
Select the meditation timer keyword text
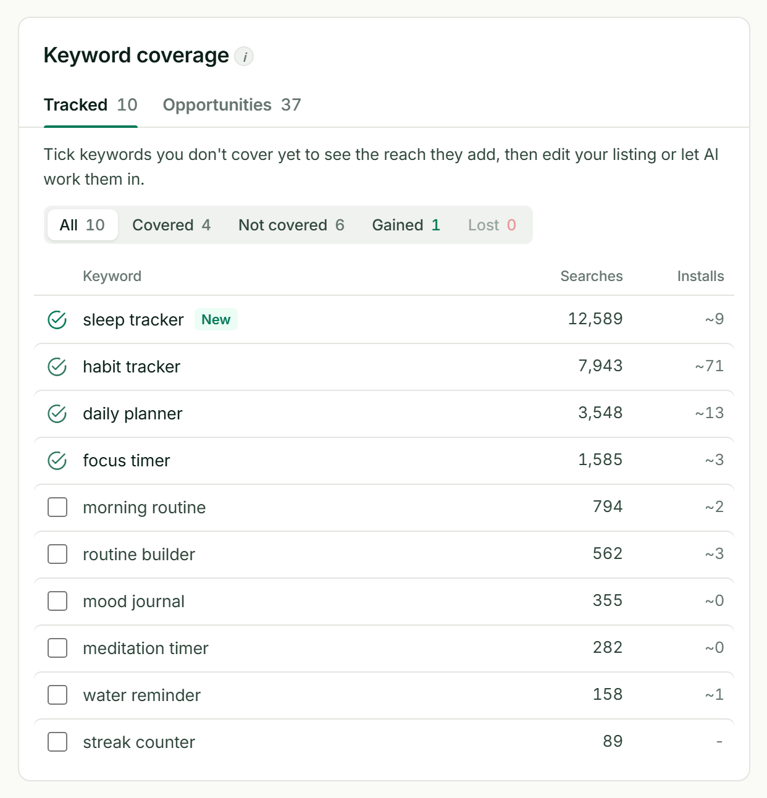point(146,649)
